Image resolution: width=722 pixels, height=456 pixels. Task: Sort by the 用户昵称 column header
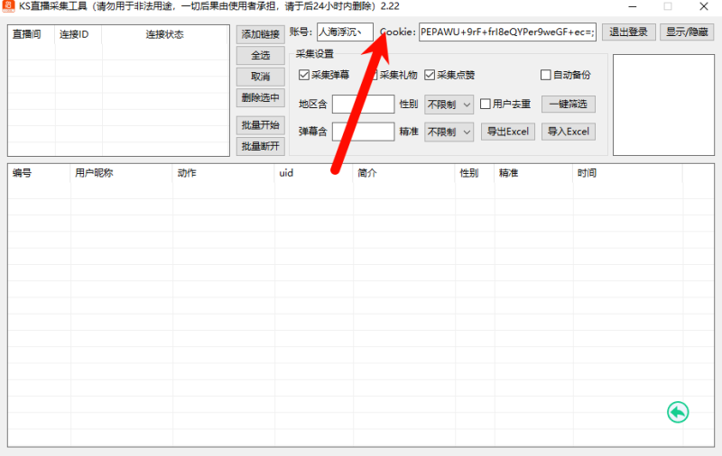[x=122, y=173]
